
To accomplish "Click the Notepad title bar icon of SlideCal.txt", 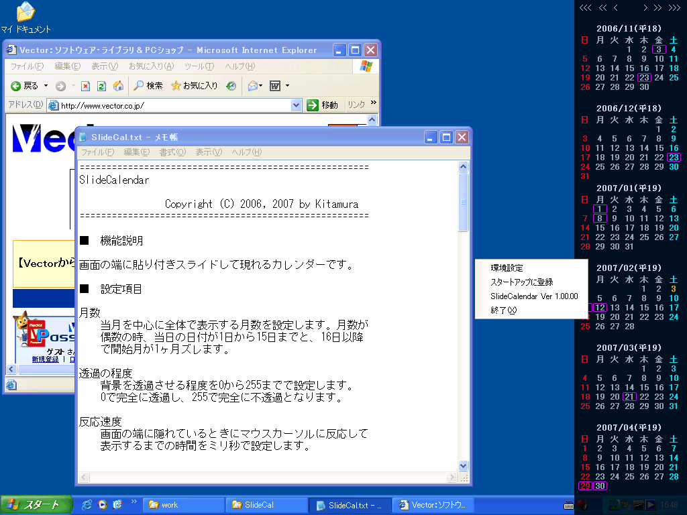I will tap(83, 137).
